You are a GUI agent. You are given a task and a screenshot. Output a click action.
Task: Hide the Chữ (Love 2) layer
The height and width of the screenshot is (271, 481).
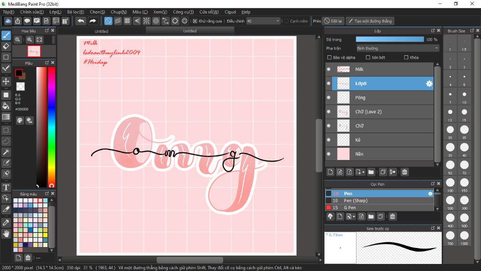pyautogui.click(x=328, y=112)
